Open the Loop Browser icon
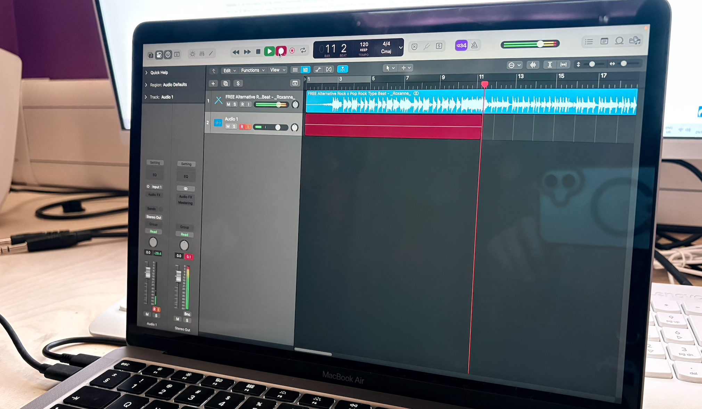 point(619,41)
